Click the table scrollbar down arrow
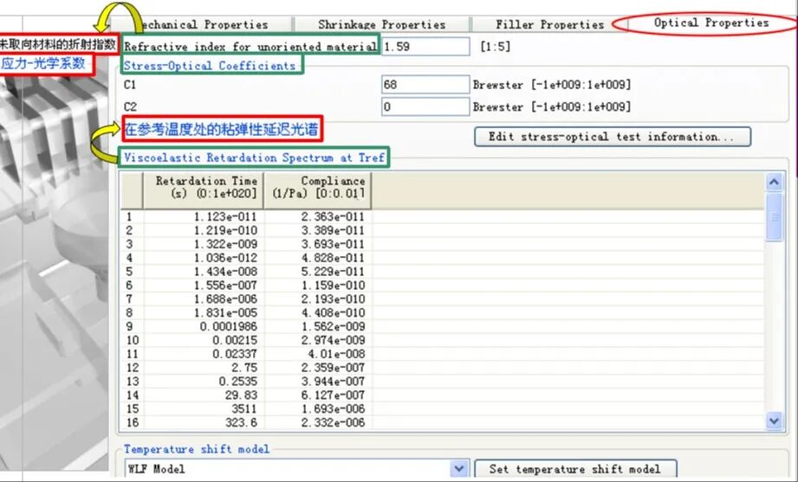 775,421
